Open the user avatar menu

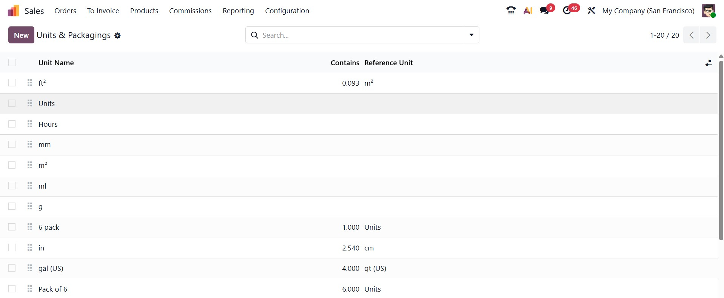coord(709,11)
